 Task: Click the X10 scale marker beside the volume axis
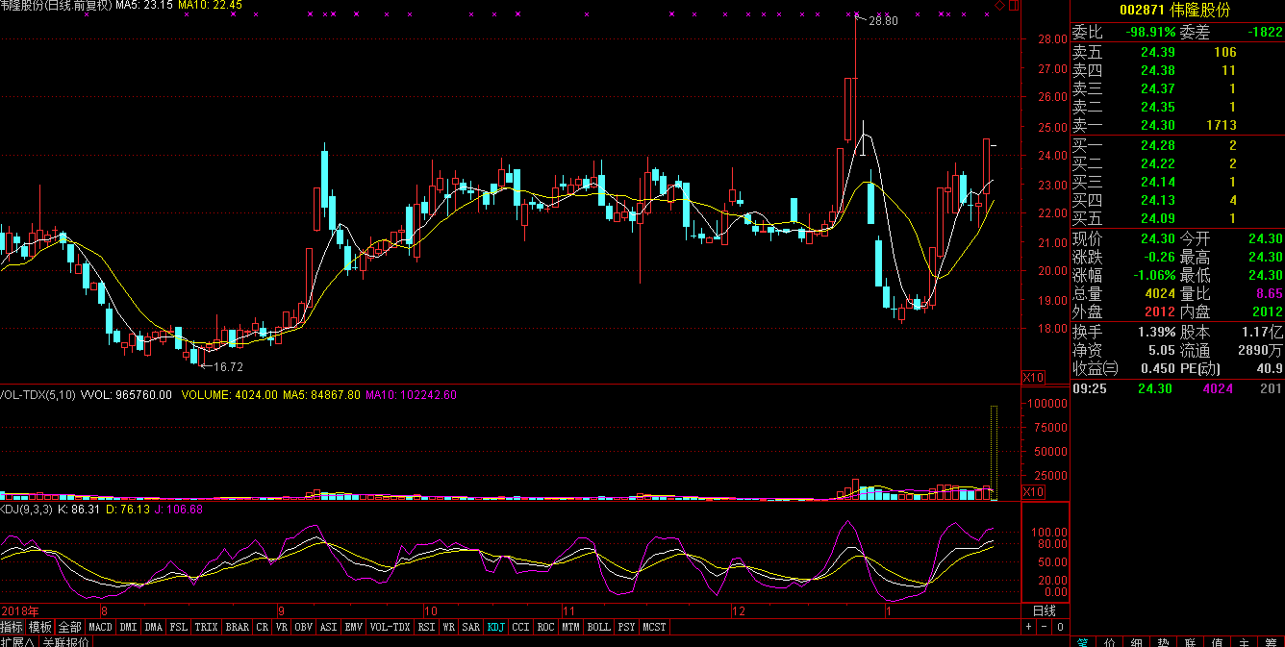click(x=1032, y=492)
